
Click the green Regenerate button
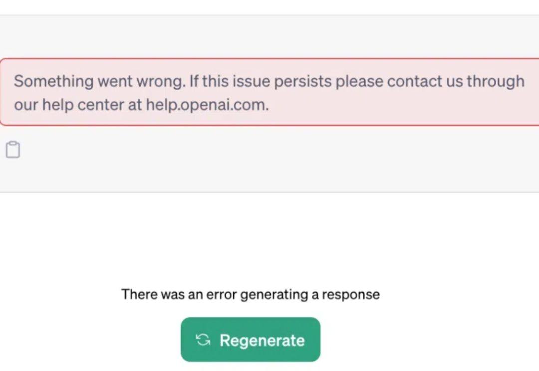tap(250, 340)
